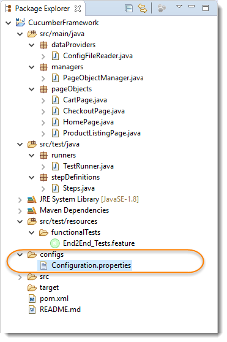Click the PageObjectManager.java file icon

55,78
